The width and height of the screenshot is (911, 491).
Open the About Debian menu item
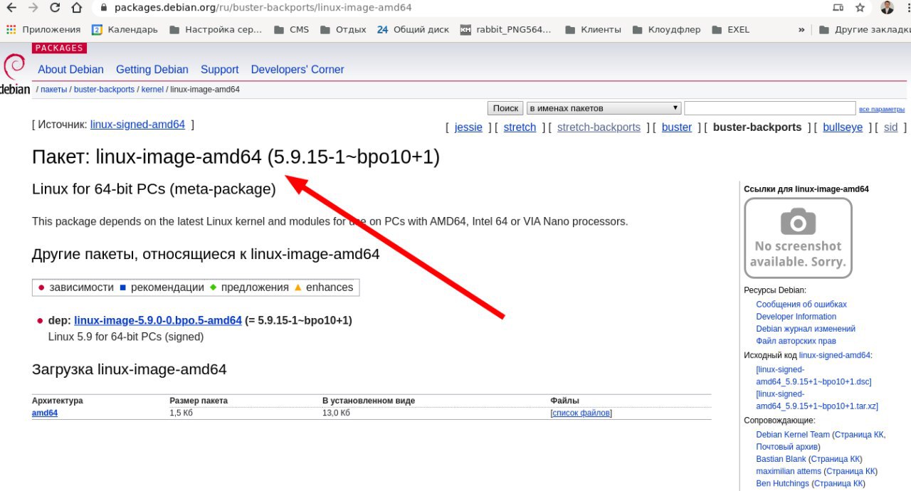pos(70,69)
